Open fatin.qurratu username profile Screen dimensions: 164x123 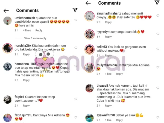click(24, 115)
